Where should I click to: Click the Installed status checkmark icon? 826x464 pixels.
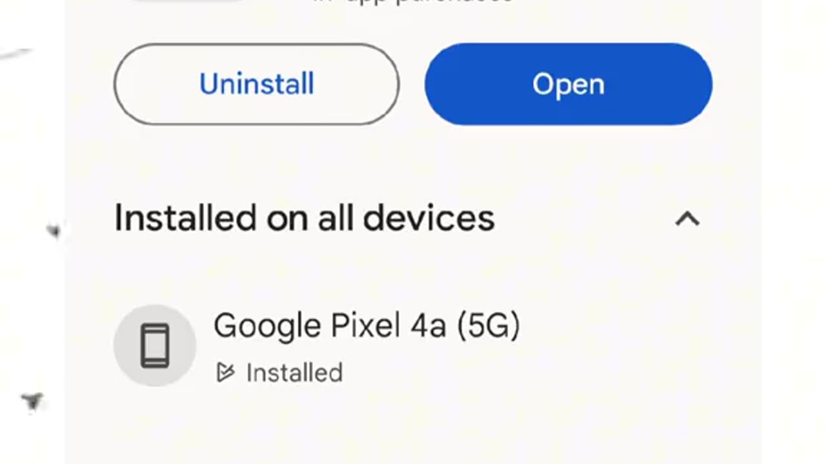(x=225, y=372)
